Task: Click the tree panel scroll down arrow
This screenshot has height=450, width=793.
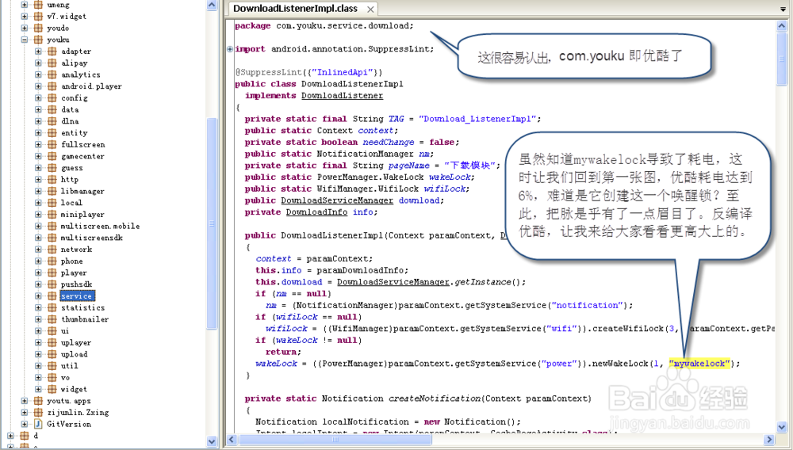Action: pos(212,441)
